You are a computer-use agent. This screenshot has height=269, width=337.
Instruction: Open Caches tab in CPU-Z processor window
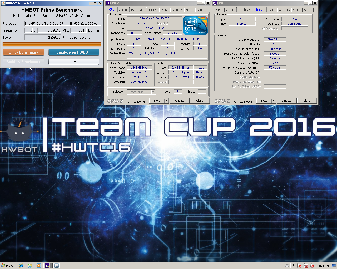pos(123,10)
